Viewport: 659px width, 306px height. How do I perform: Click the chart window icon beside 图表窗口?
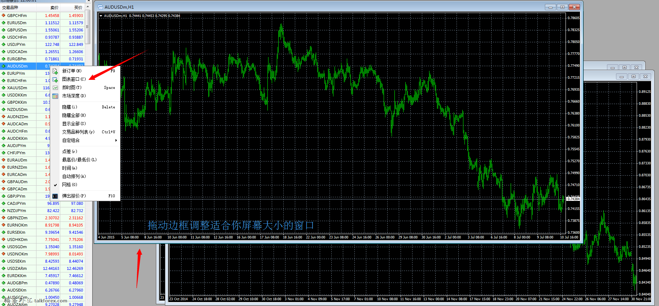[55, 79]
